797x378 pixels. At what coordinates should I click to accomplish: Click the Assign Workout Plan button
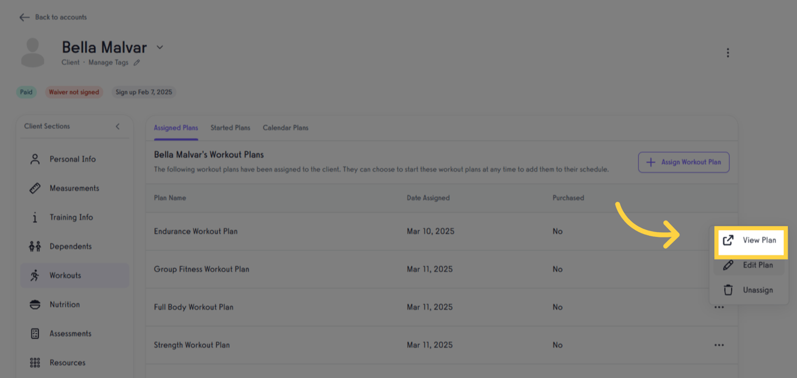coord(683,162)
